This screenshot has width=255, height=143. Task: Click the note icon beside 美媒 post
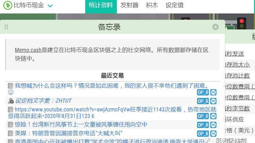coord(11,133)
